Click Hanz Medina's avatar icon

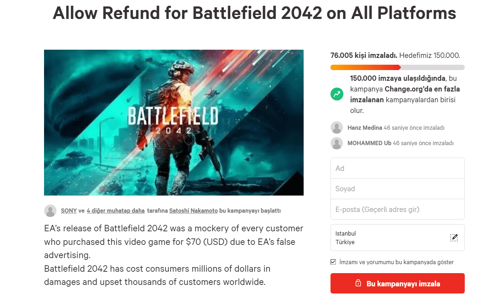tap(337, 128)
